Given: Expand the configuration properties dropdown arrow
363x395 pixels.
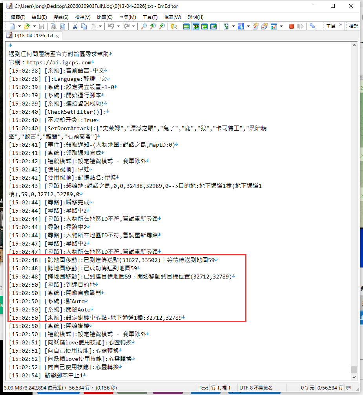Looking at the screenshot, I should click(x=248, y=26).
